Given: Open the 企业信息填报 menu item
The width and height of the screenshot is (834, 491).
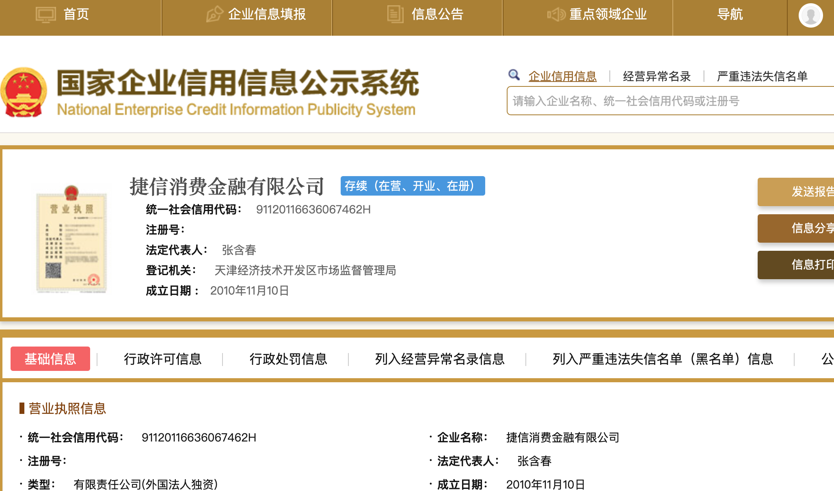Looking at the screenshot, I should pyautogui.click(x=267, y=14).
